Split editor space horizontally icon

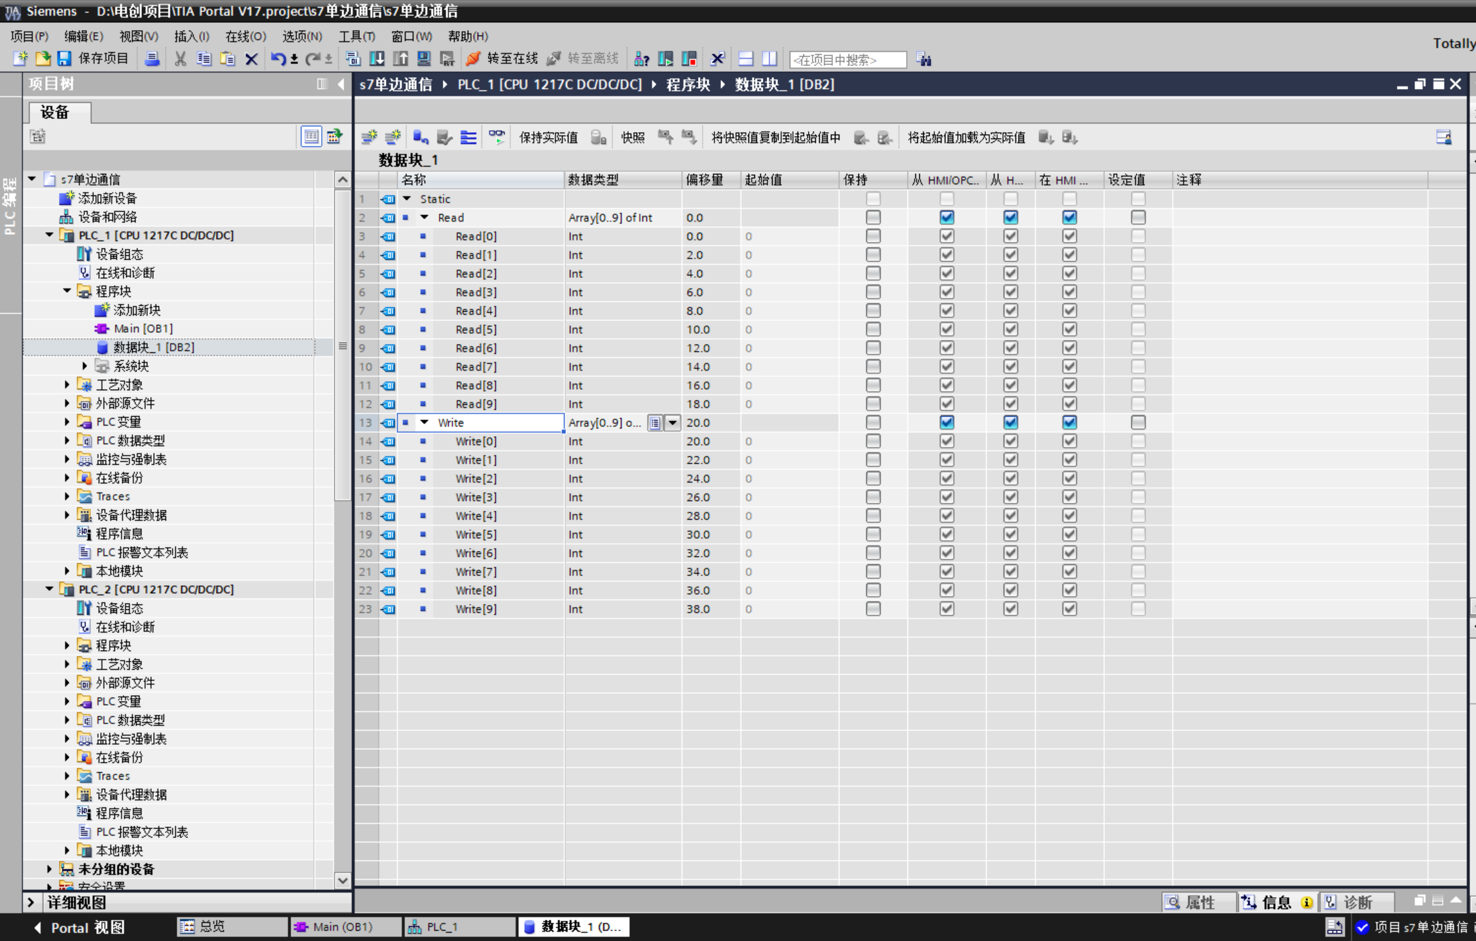(746, 59)
